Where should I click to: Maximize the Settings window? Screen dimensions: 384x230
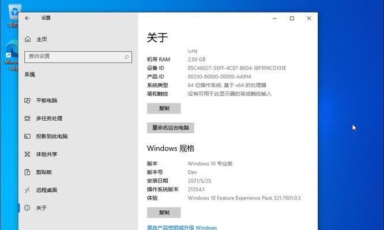point(292,18)
